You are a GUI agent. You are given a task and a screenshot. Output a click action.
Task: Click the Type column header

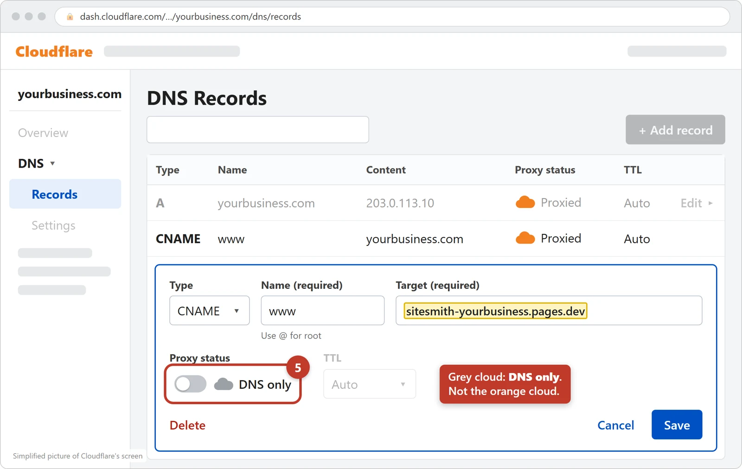(167, 170)
